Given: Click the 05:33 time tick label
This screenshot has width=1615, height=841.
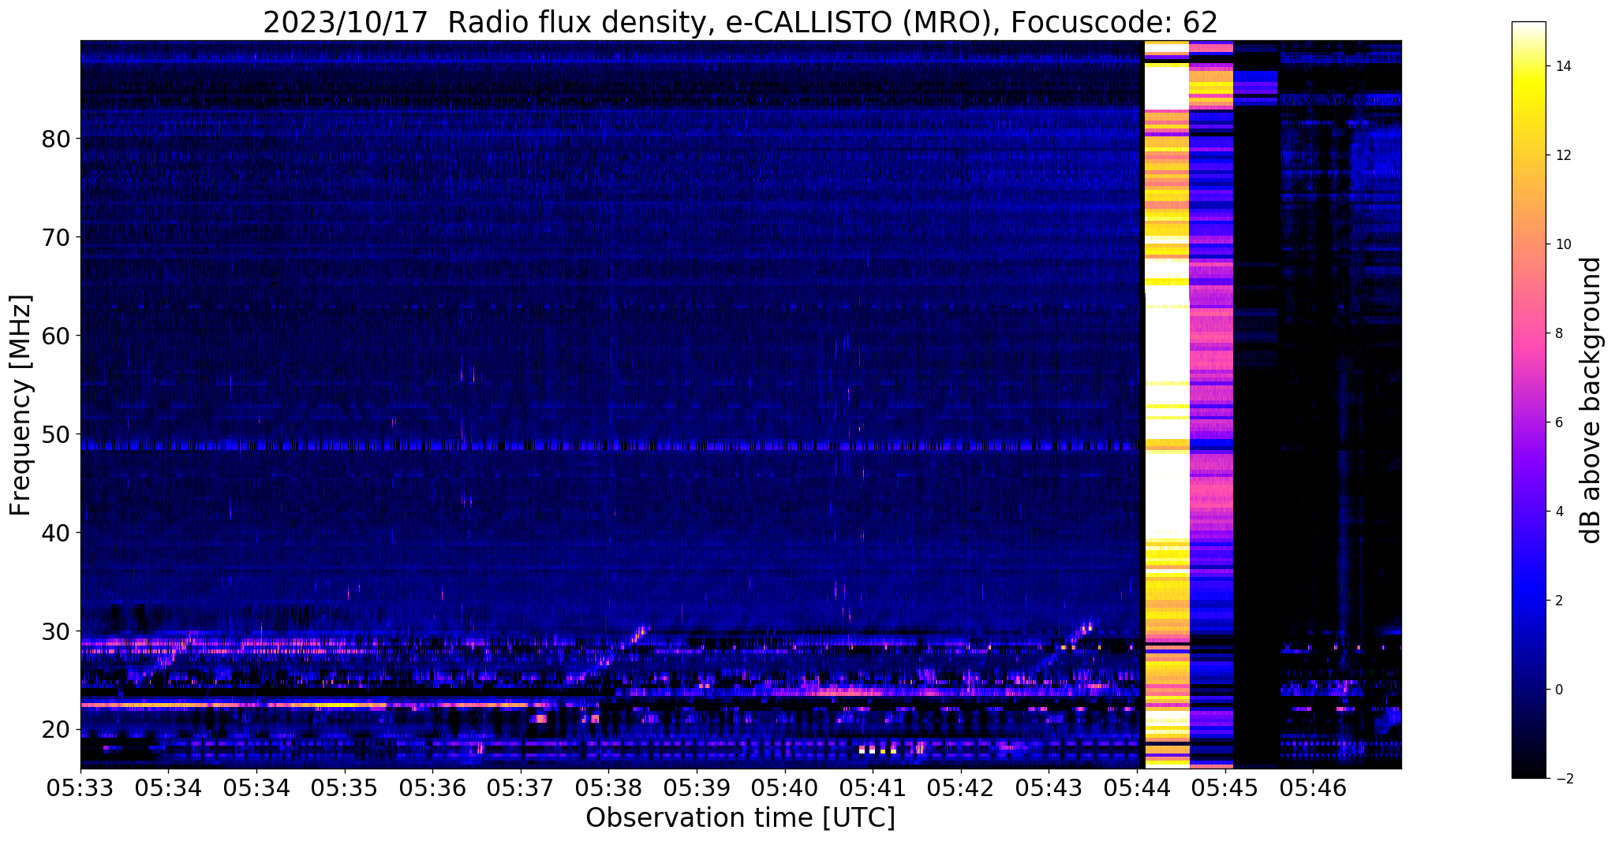Looking at the screenshot, I should (x=80, y=787).
